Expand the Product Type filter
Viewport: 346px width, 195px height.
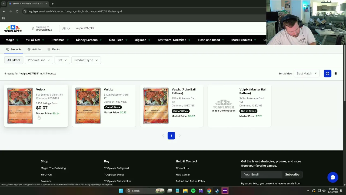click(x=86, y=60)
